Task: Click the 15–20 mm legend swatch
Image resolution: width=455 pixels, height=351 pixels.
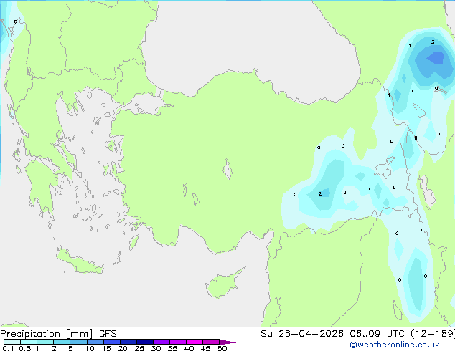Action: pos(112,342)
